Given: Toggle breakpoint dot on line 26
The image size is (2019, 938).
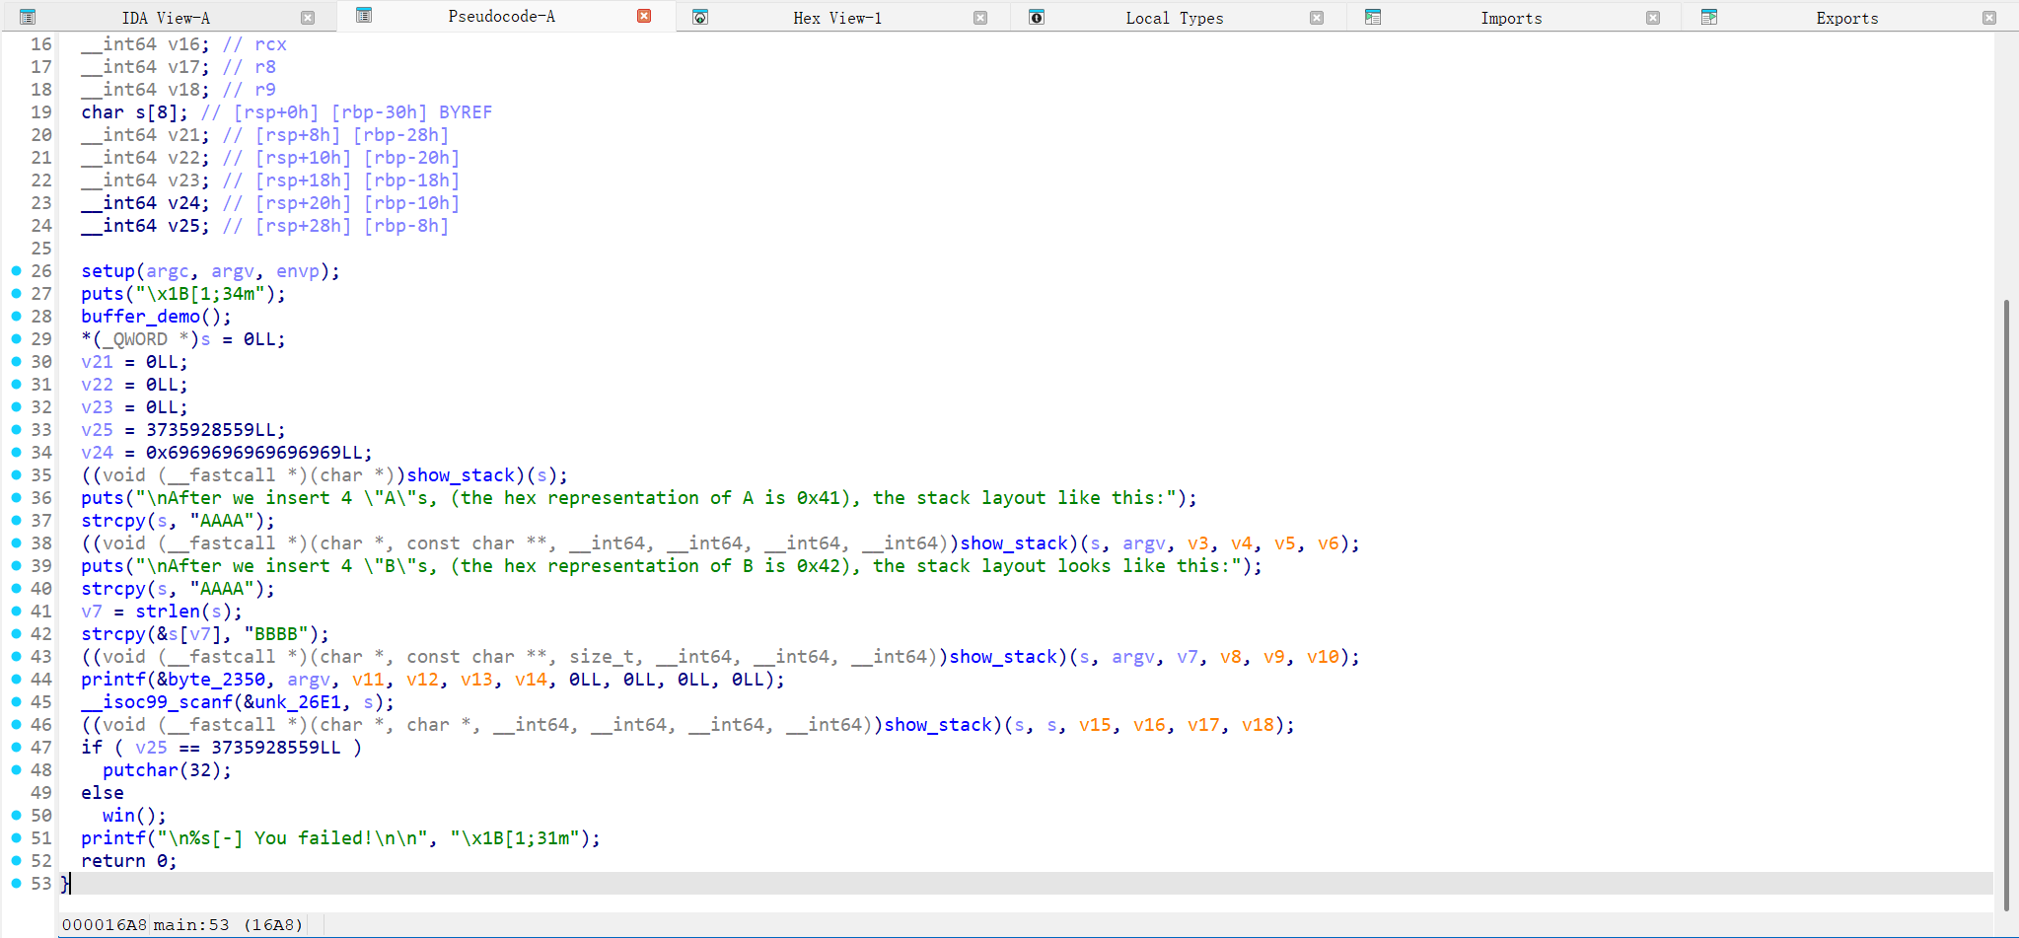Looking at the screenshot, I should (x=16, y=271).
